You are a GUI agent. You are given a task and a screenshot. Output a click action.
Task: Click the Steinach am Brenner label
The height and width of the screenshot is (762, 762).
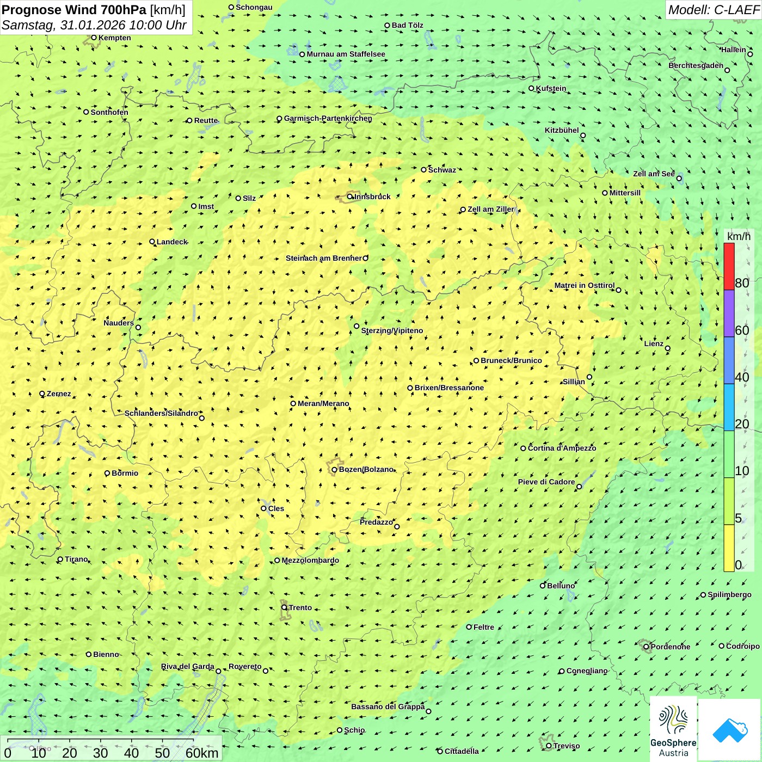324,258
